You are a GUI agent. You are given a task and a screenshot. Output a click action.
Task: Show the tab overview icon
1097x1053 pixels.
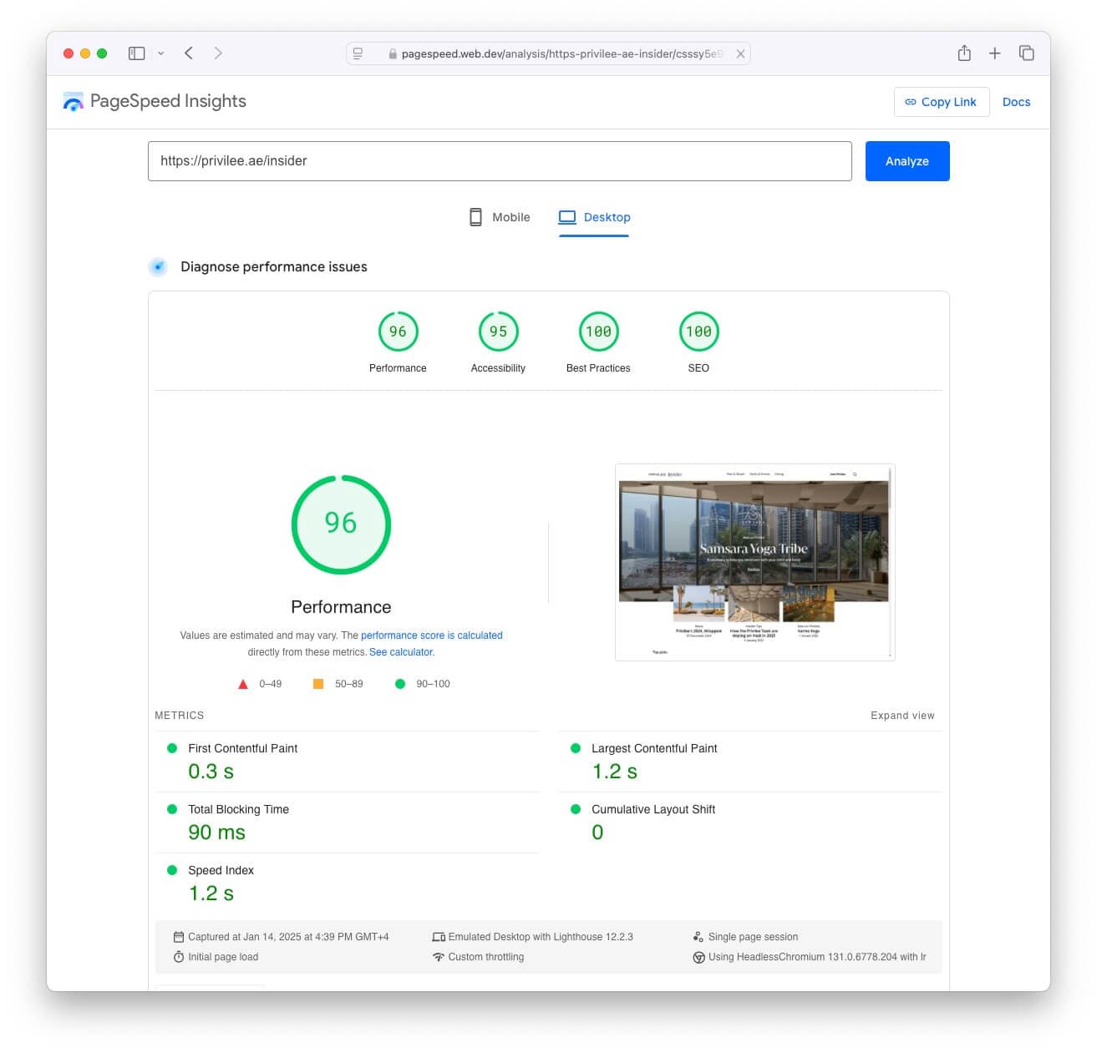coord(1026,53)
